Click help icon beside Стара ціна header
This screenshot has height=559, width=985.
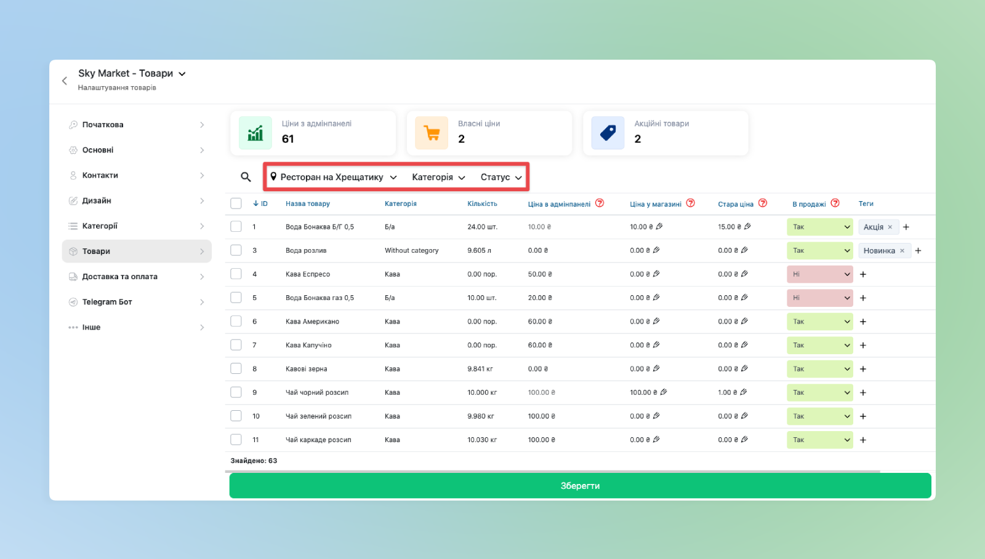tap(763, 204)
